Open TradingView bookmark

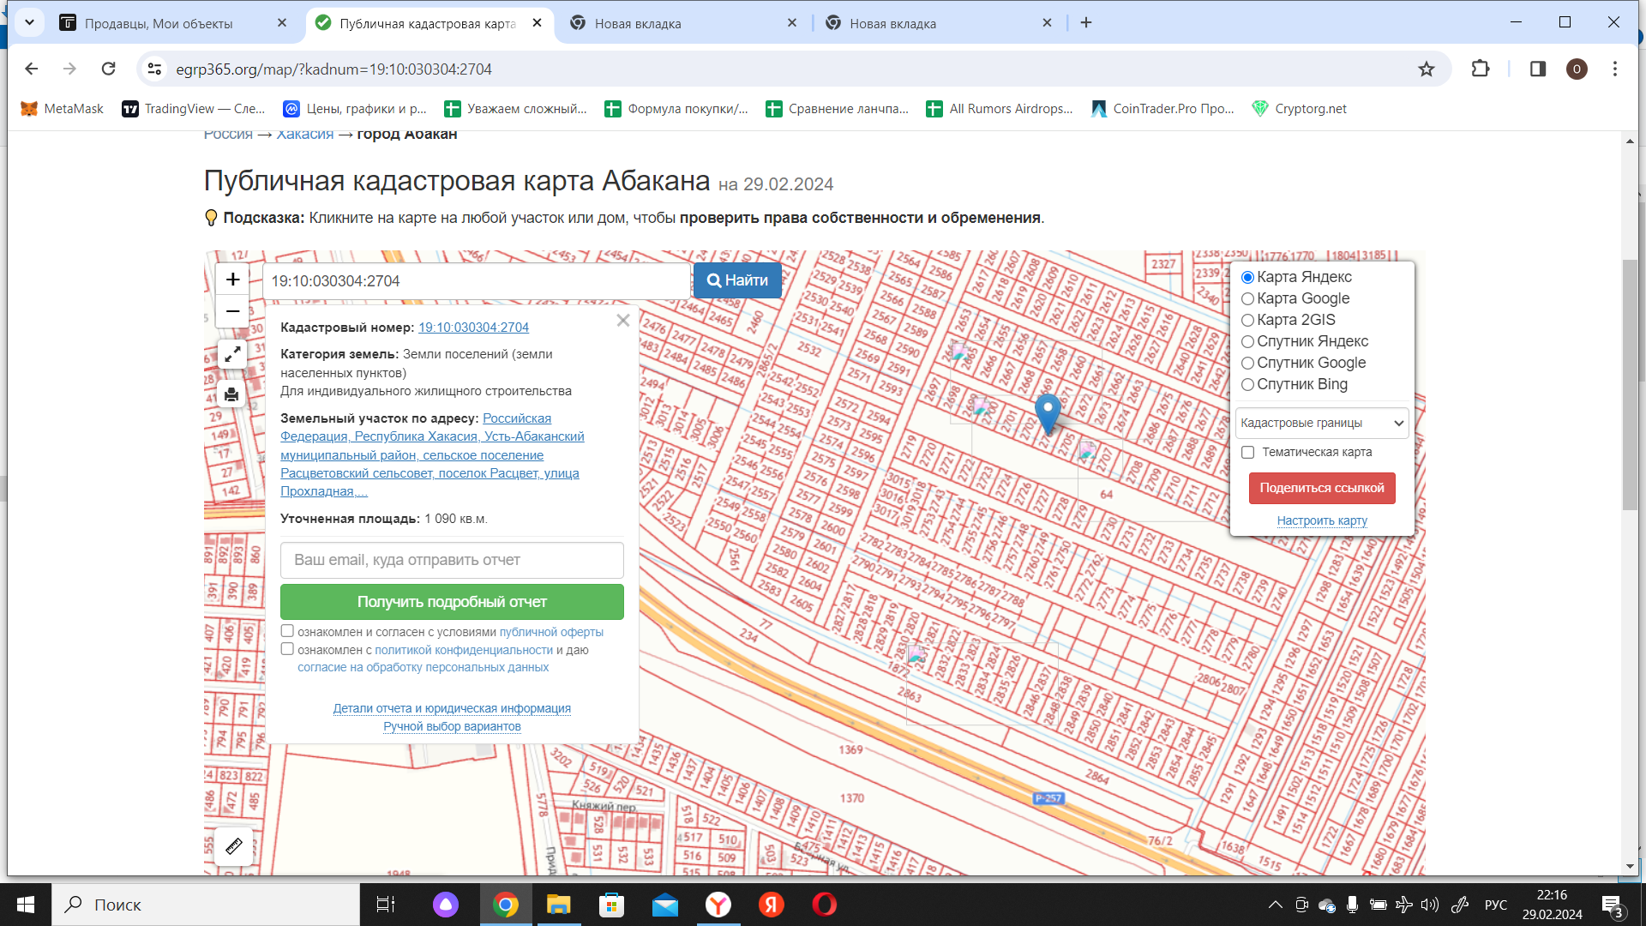[x=193, y=109]
